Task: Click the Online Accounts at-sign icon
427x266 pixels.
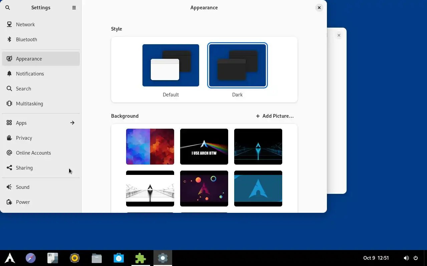Action: point(9,153)
